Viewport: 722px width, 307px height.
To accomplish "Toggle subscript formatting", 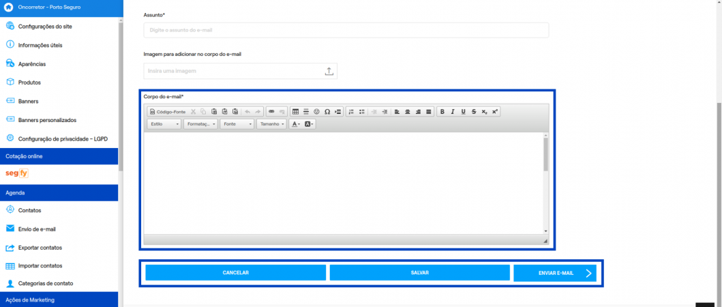I will [485, 112].
